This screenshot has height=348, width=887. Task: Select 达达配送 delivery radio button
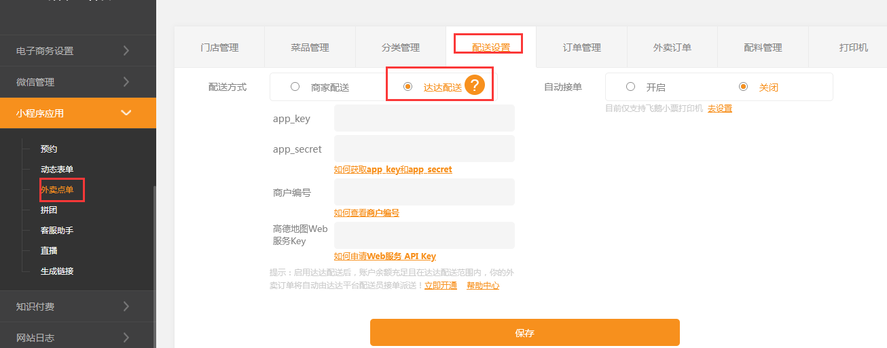(408, 87)
